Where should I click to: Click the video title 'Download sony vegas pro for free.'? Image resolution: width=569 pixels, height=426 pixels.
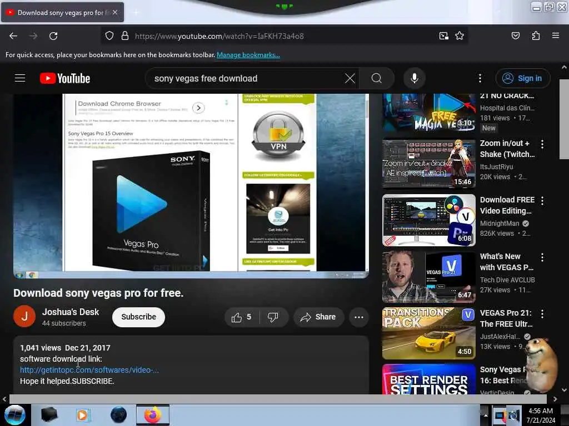click(x=98, y=293)
